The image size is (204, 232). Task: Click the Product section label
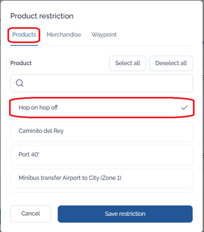(x=21, y=63)
